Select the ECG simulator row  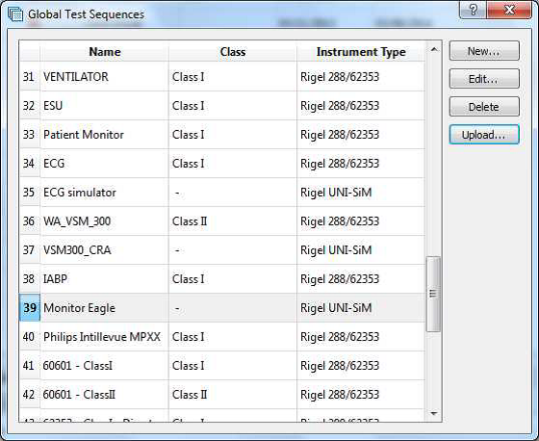point(222,193)
